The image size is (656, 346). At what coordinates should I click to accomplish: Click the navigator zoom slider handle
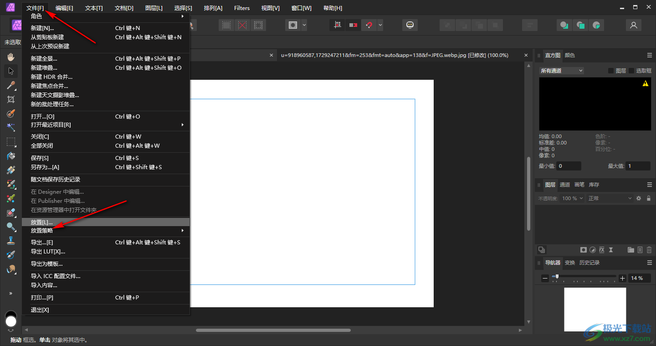(x=557, y=276)
